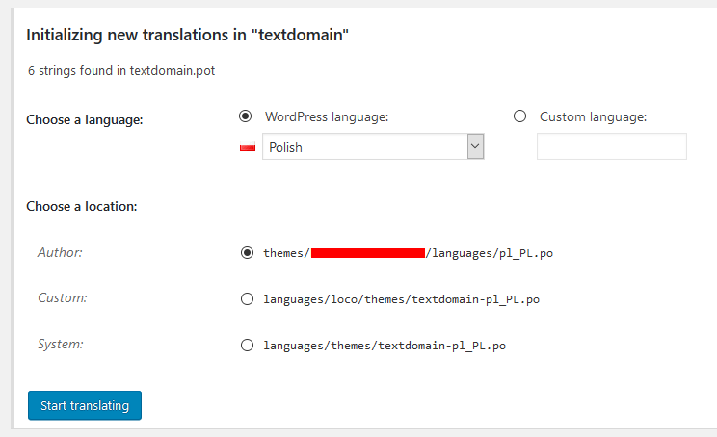This screenshot has width=717, height=437.
Task: Select the WordPress language radio button
Action: pyautogui.click(x=246, y=116)
